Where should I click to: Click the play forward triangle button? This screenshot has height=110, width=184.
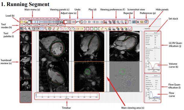click(x=86, y=22)
